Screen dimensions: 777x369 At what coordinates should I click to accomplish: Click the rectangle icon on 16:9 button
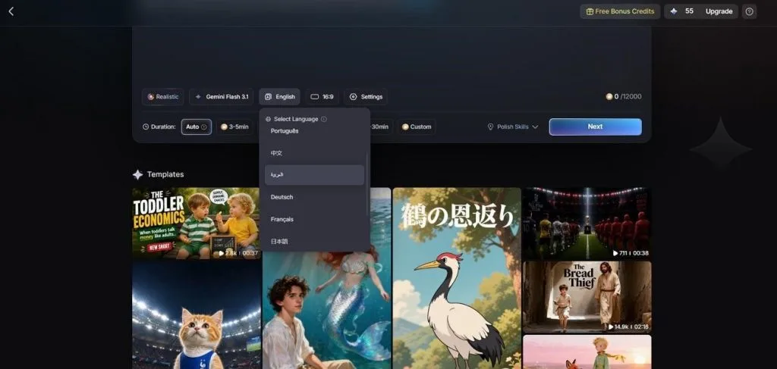[314, 97]
